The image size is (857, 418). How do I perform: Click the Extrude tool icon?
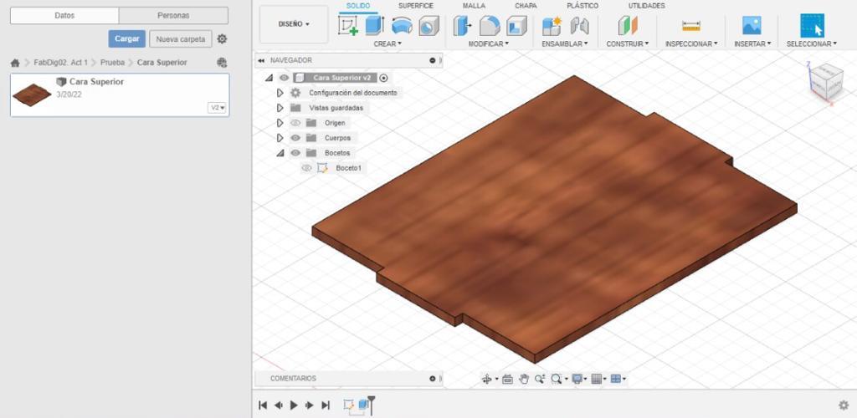(374, 26)
